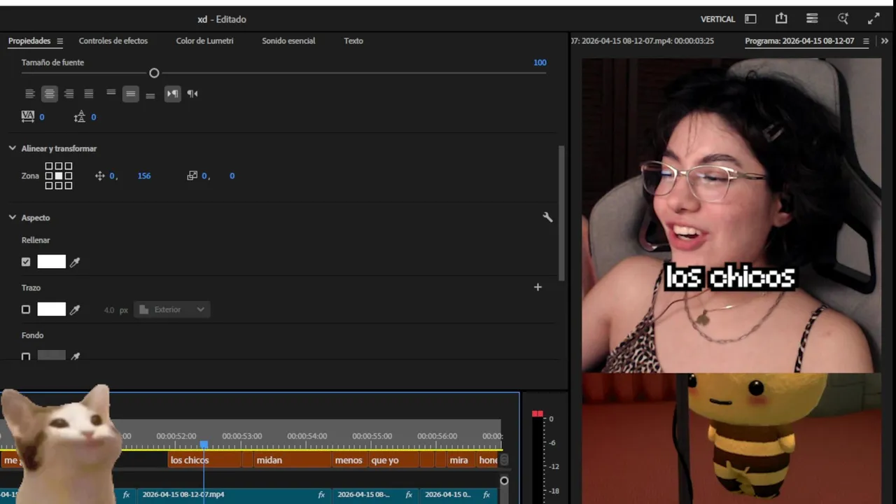
Task: Open Trazo stroke color swatch
Action: pos(51,309)
